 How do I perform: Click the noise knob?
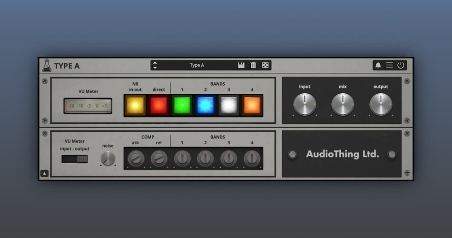(108, 159)
